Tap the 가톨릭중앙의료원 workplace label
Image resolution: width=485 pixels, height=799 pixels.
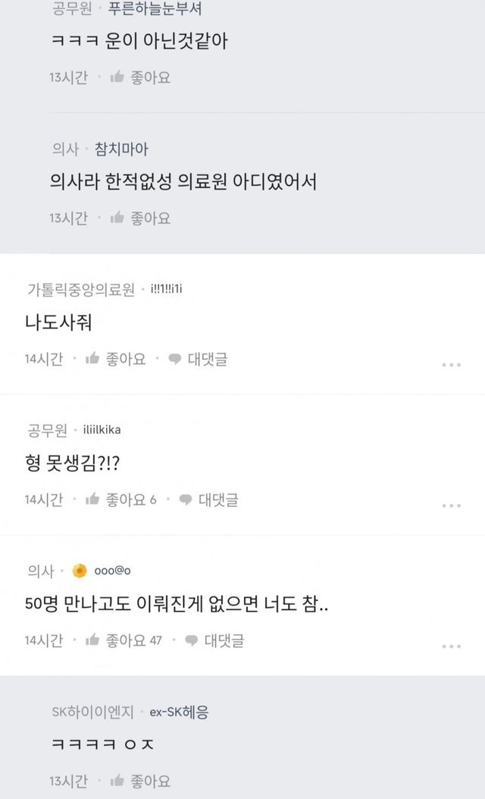point(80,289)
